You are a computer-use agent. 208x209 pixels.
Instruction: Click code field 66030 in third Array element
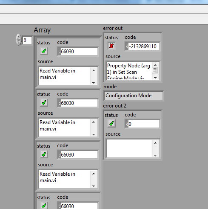click(x=79, y=154)
